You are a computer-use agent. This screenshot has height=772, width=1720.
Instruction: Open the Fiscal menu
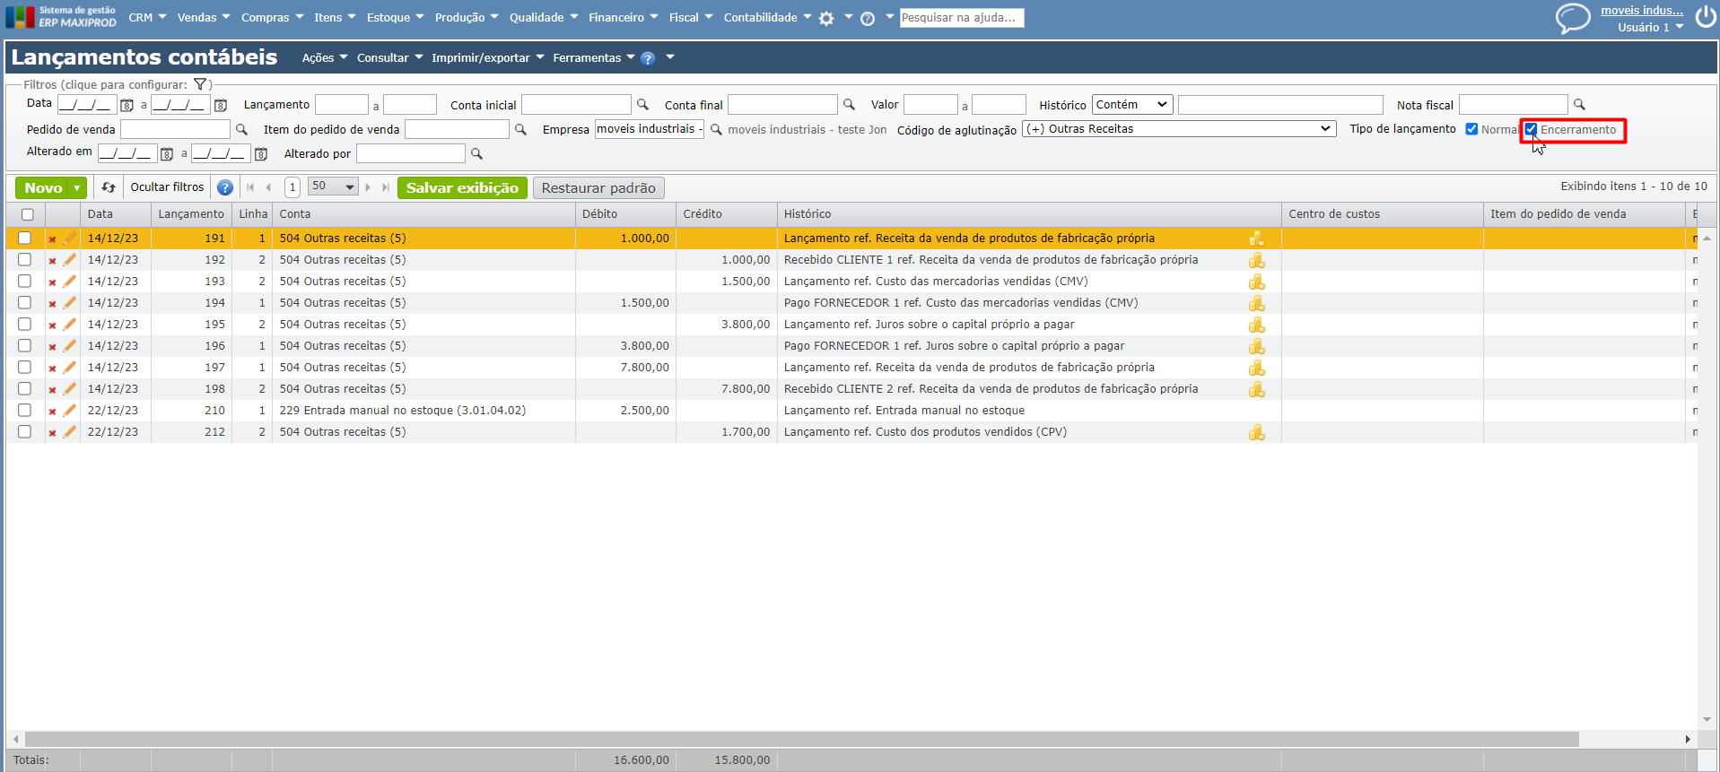click(x=691, y=18)
